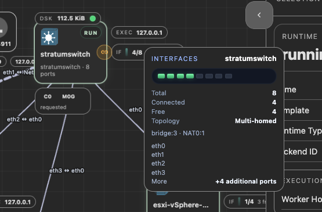Click the 'bridge:3 · NAT0:1' text
This screenshot has height=212, width=322.
pos(178,133)
